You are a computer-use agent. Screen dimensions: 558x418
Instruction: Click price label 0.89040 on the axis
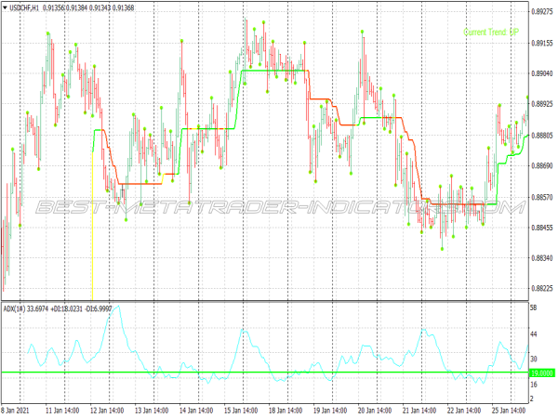tap(542, 73)
